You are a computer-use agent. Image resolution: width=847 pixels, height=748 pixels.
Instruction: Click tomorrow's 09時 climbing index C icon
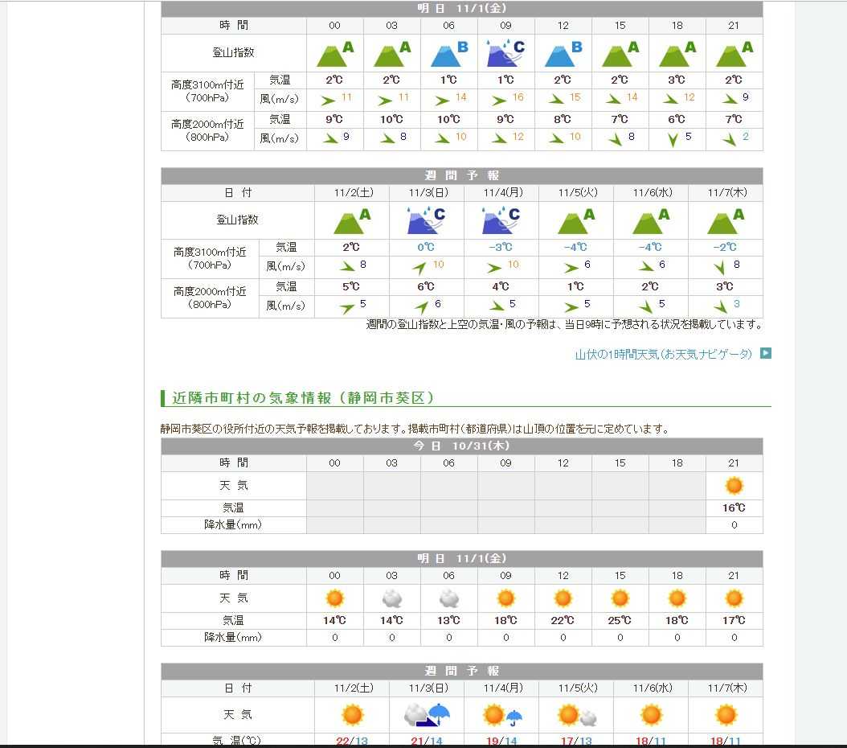click(505, 53)
